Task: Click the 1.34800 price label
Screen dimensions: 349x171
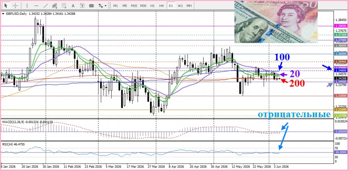Action: [x=340, y=70]
